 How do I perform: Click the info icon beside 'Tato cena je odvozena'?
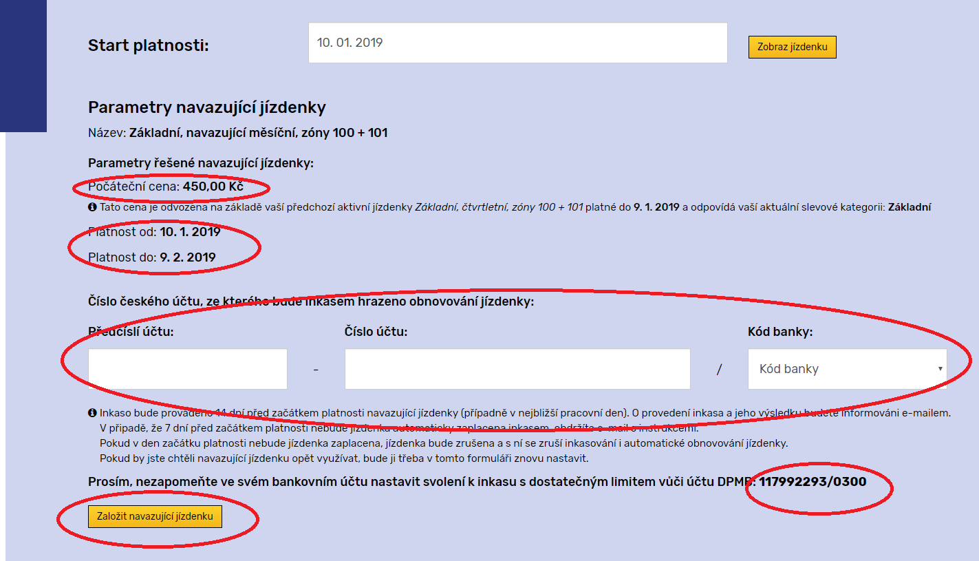92,207
